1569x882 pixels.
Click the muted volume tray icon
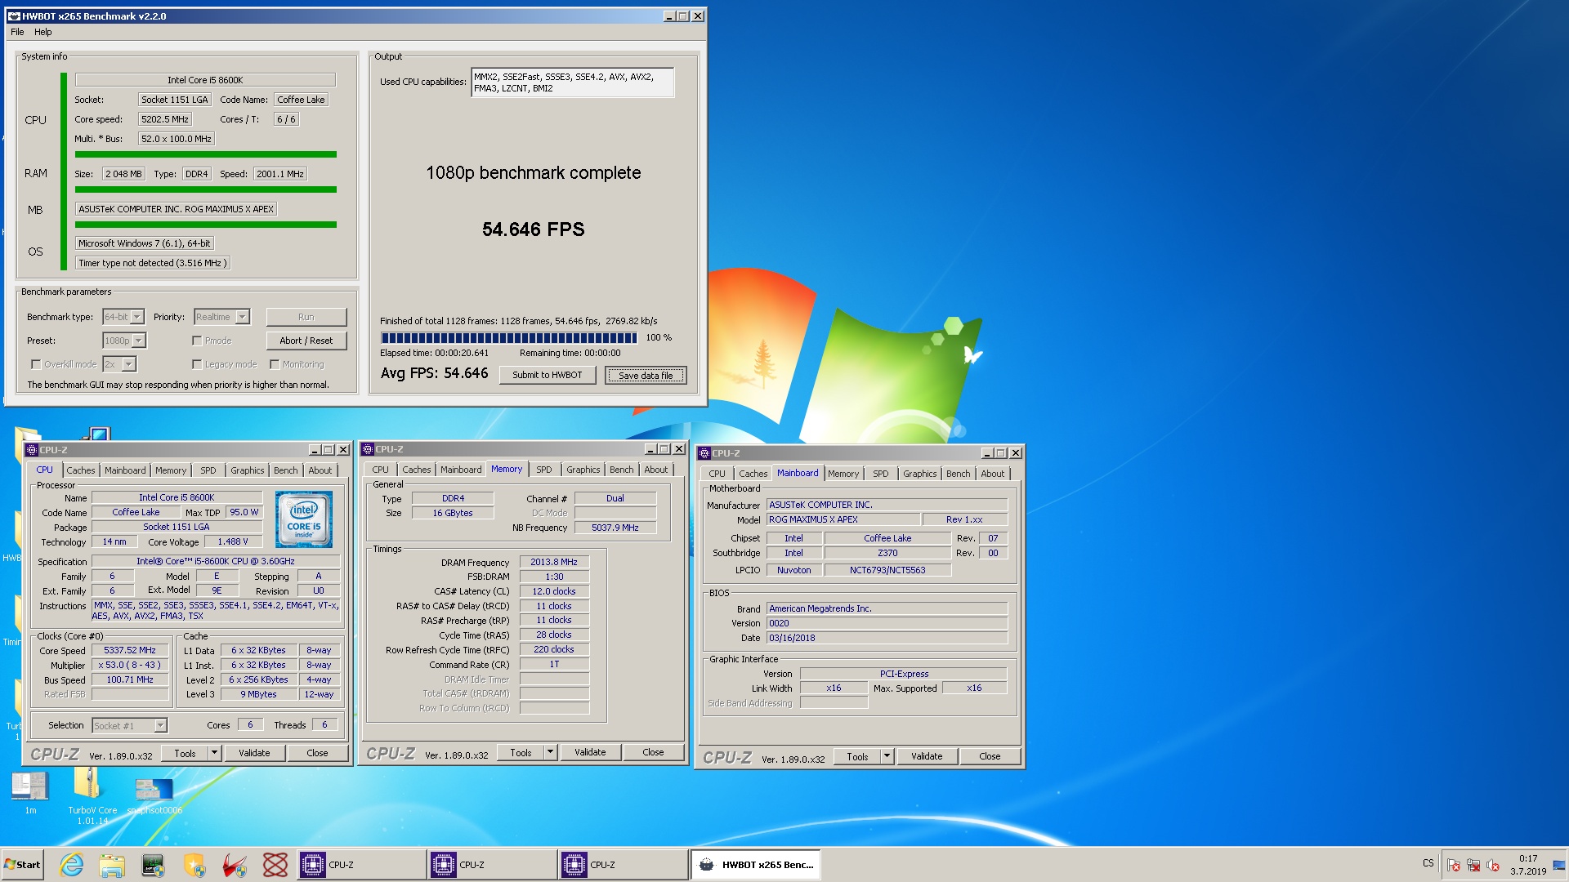[1493, 865]
